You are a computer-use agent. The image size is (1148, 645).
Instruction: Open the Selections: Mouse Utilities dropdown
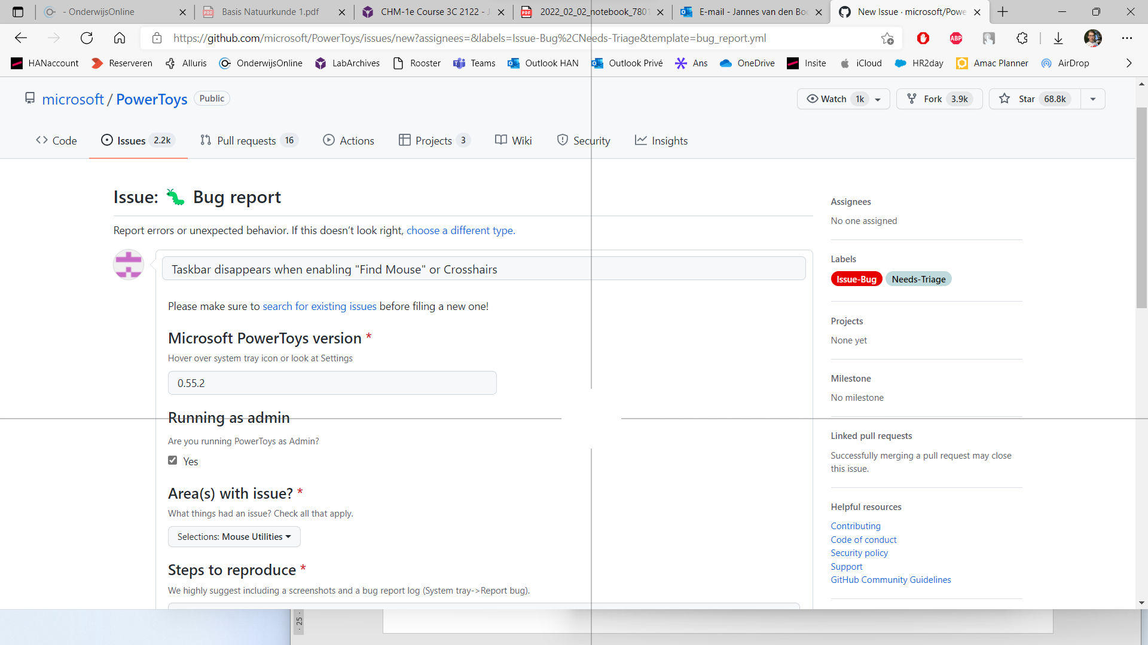click(x=234, y=536)
